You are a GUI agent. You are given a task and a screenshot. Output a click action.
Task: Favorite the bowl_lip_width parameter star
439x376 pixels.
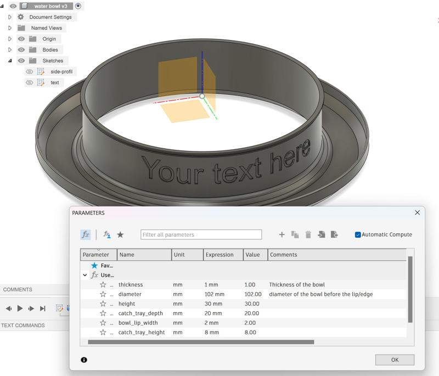(x=103, y=323)
